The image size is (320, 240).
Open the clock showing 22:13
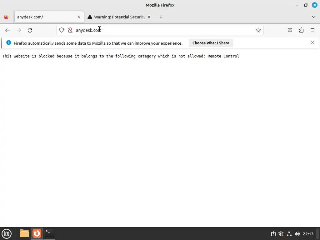click(x=308, y=234)
